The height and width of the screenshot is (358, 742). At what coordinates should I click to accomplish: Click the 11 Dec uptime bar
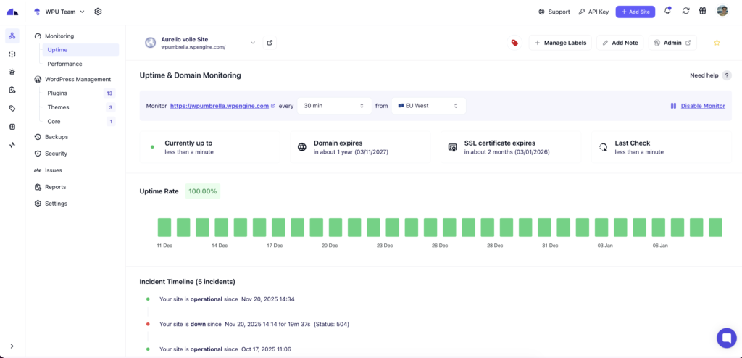click(x=164, y=227)
